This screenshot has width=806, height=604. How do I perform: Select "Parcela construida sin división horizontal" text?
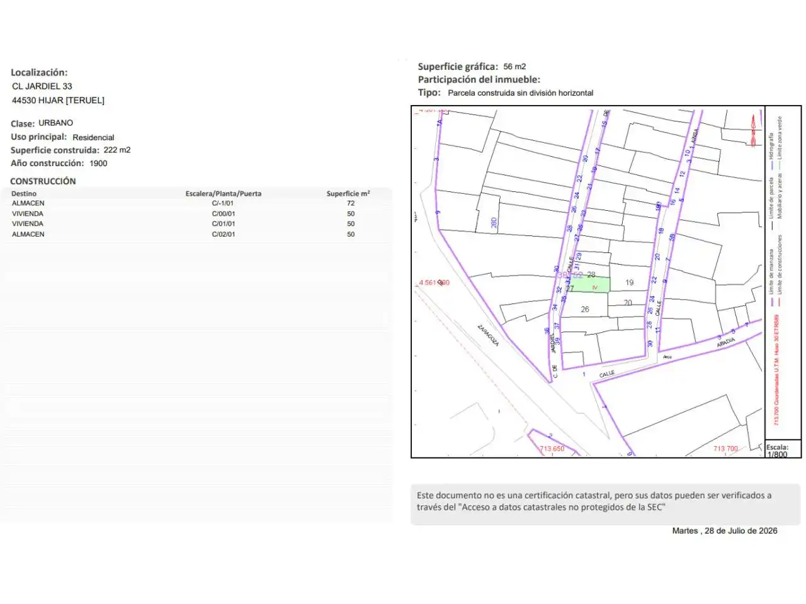[521, 92]
